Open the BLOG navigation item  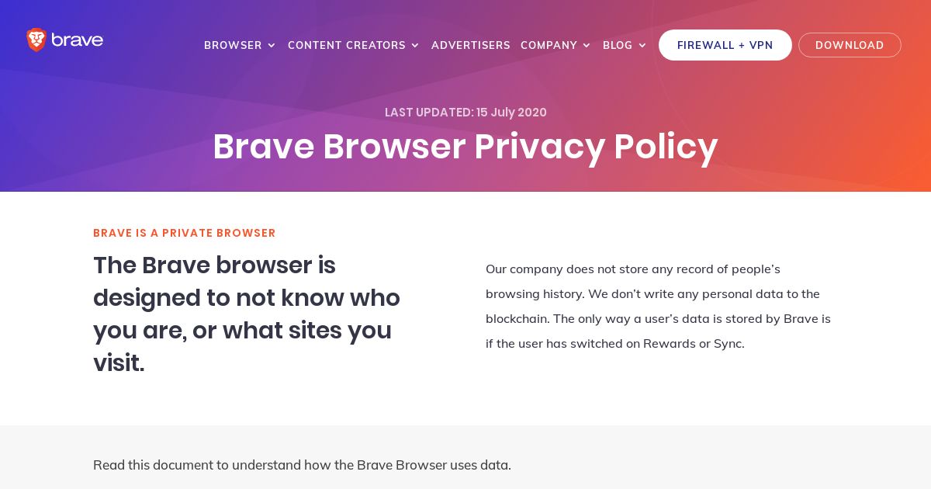pyautogui.click(x=618, y=45)
